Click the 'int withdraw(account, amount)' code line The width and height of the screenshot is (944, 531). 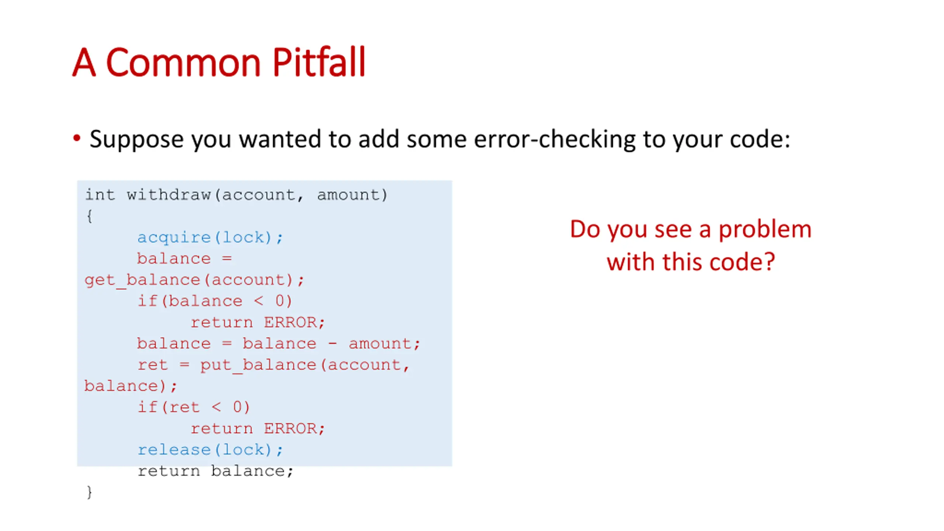[236, 195]
